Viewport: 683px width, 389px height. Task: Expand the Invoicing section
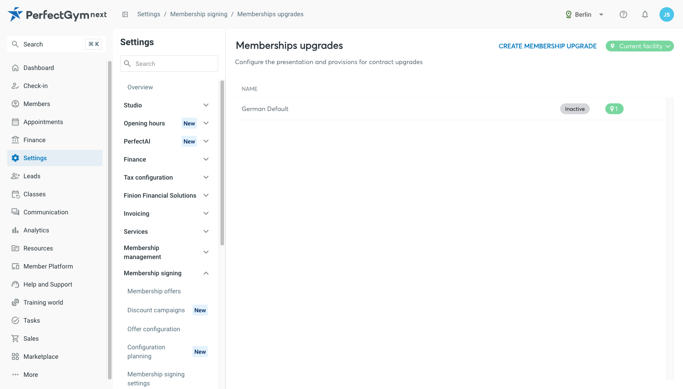(206, 213)
